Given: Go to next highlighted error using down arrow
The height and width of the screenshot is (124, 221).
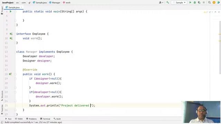Looking at the screenshot, I should point(219,12).
